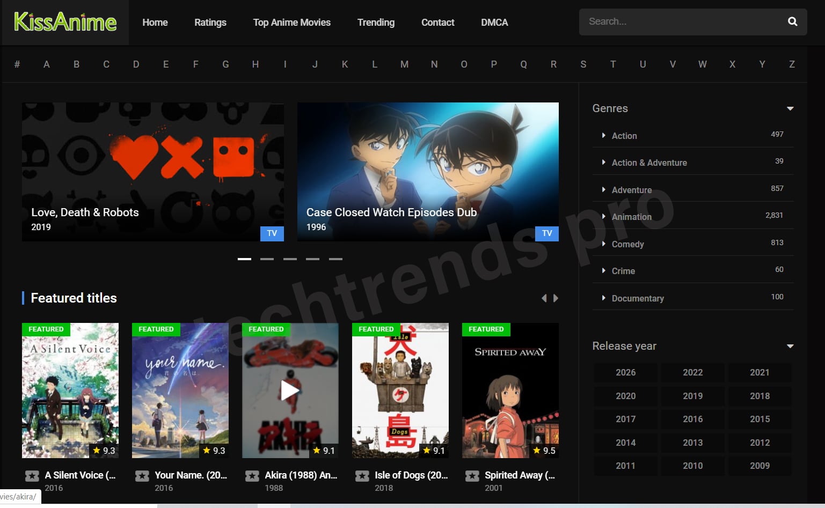Collapse the Genres panel via its chevron

click(790, 108)
